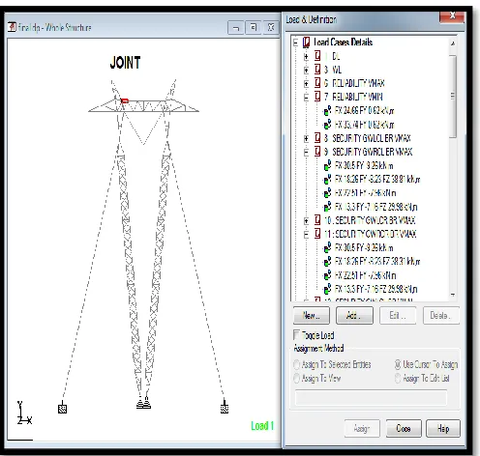Screen dimensions: 480x456
Task: Click the left guy anchor support symbol
Action: (x=63, y=409)
